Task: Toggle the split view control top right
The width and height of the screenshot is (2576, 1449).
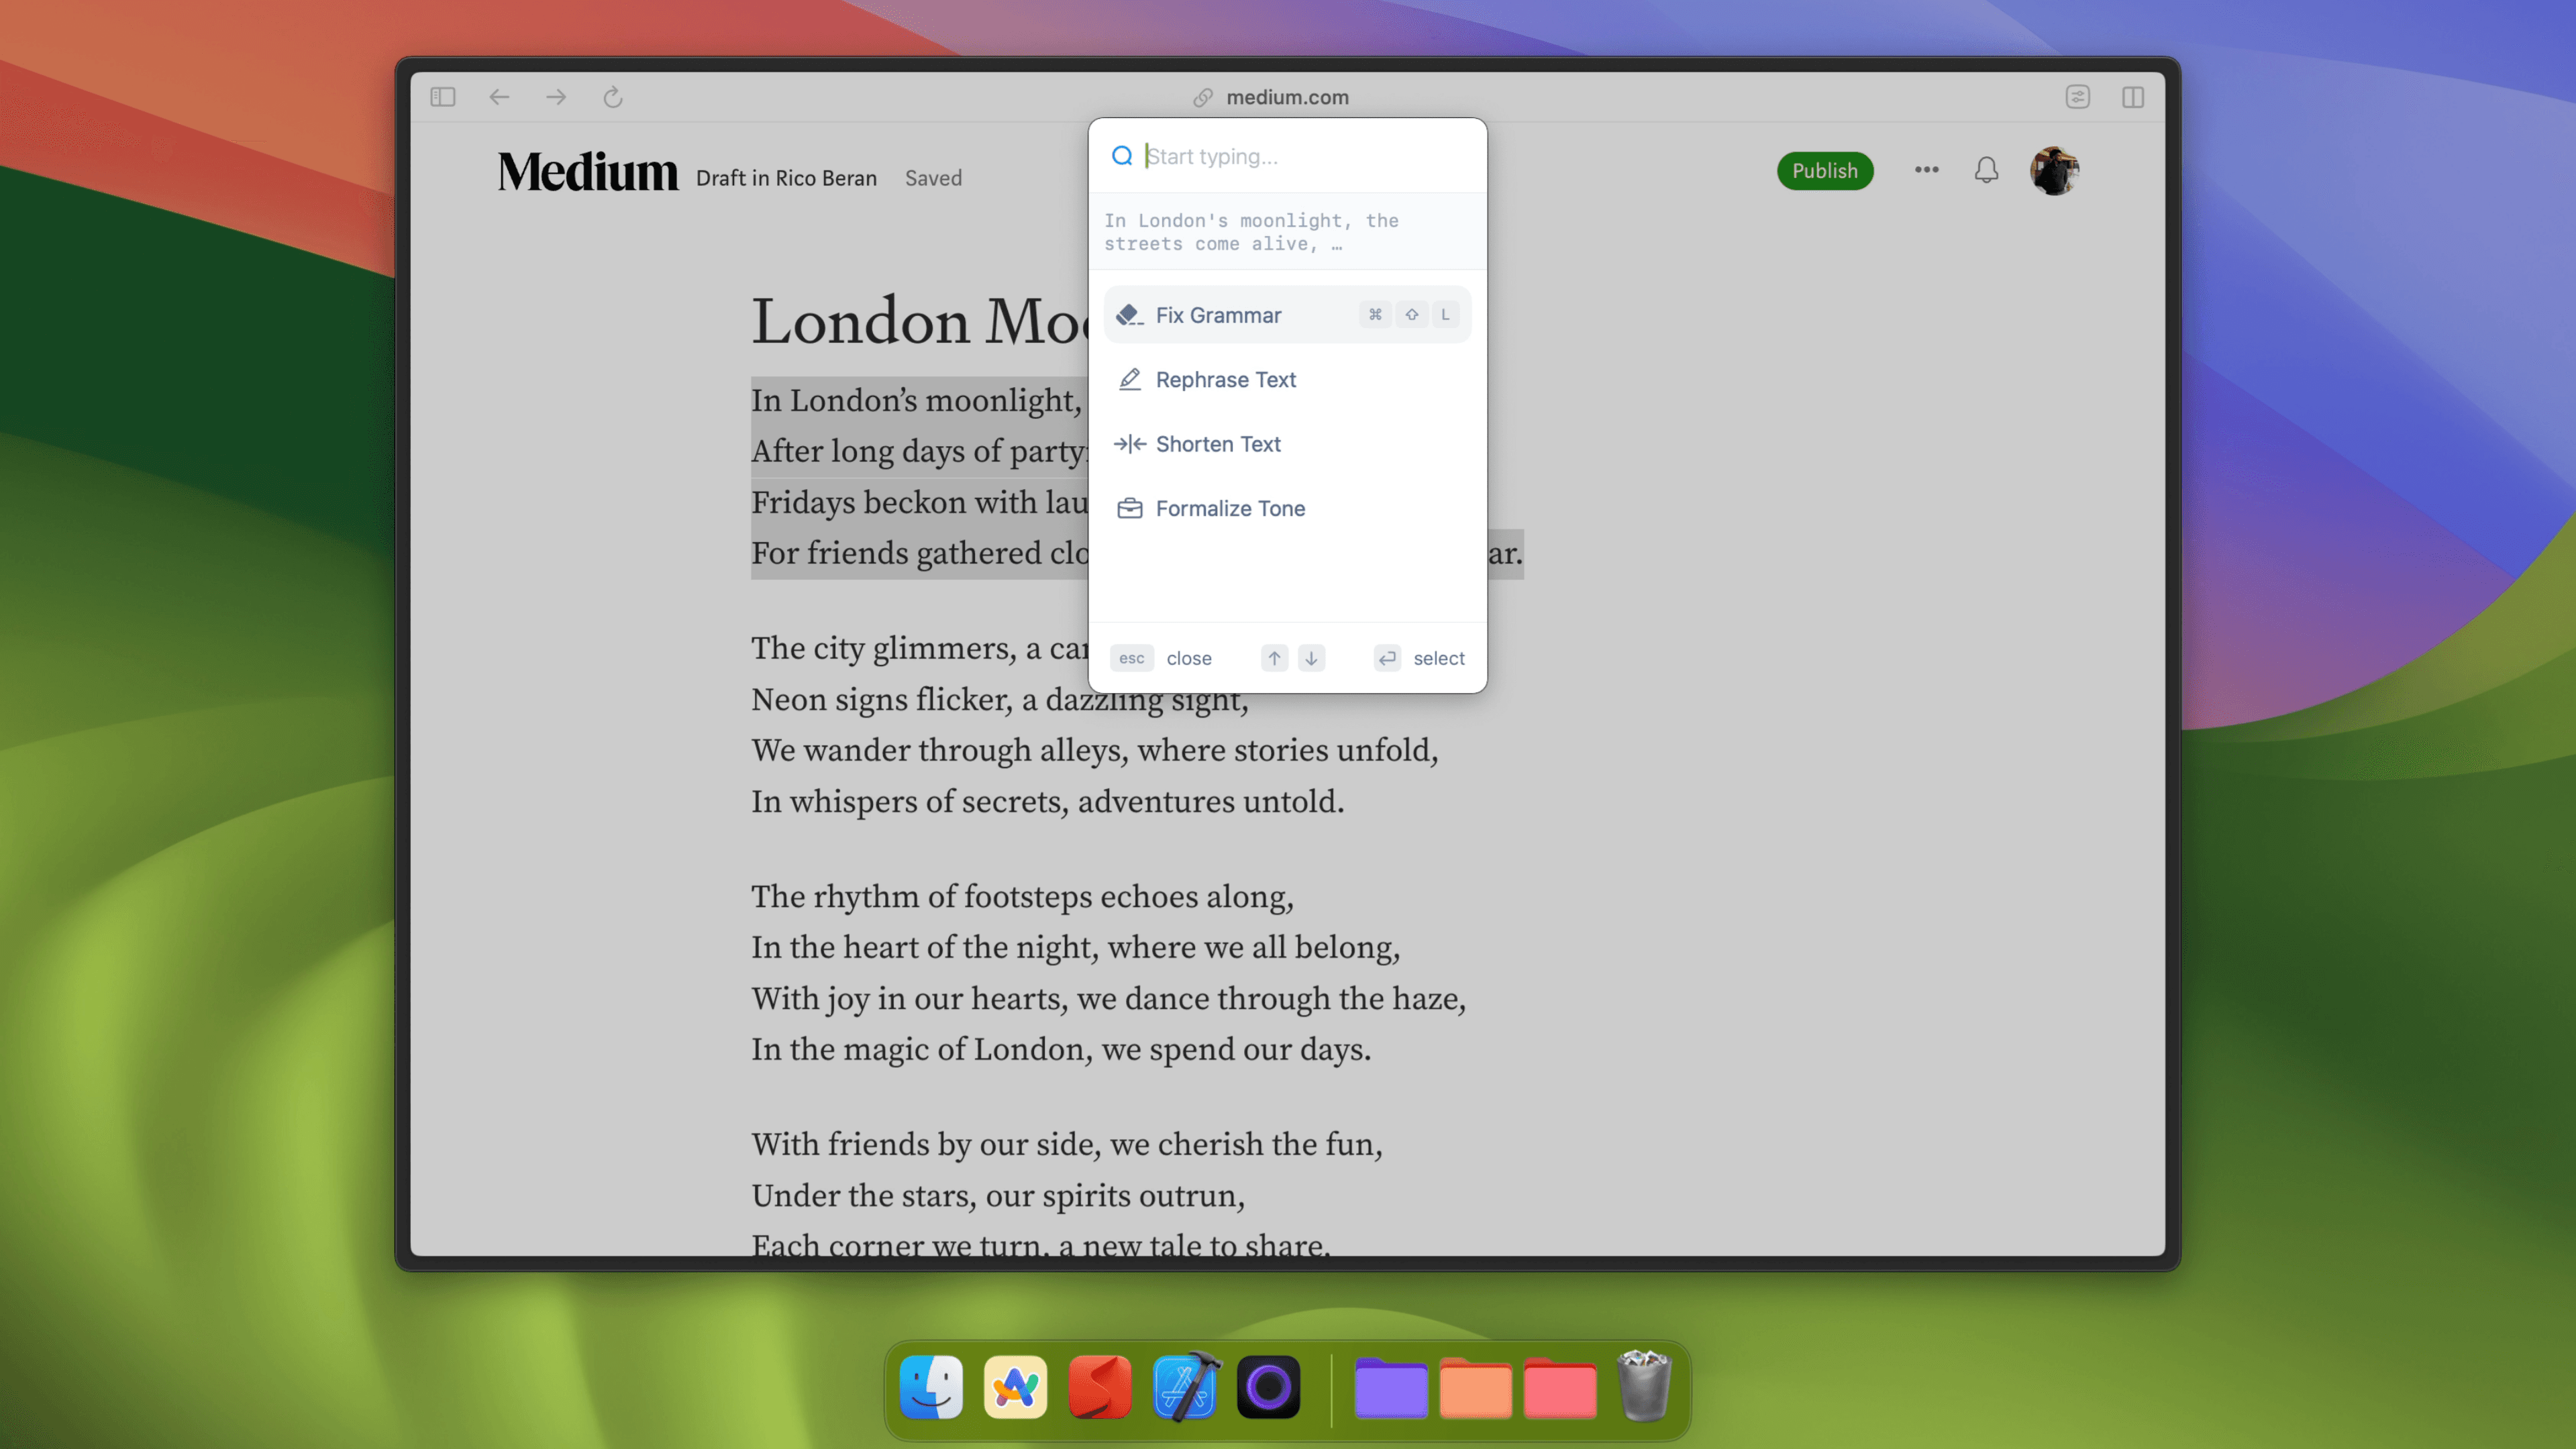Action: click(x=2135, y=97)
